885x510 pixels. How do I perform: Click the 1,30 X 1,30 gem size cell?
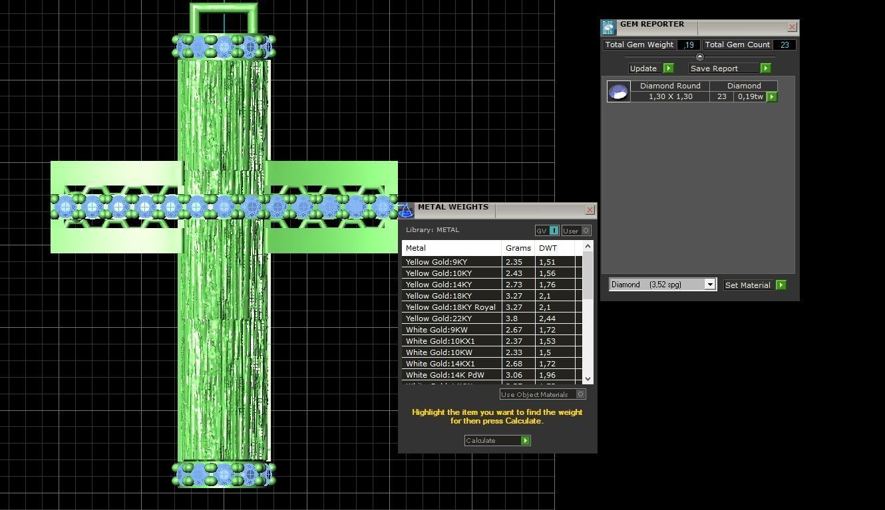coord(670,97)
